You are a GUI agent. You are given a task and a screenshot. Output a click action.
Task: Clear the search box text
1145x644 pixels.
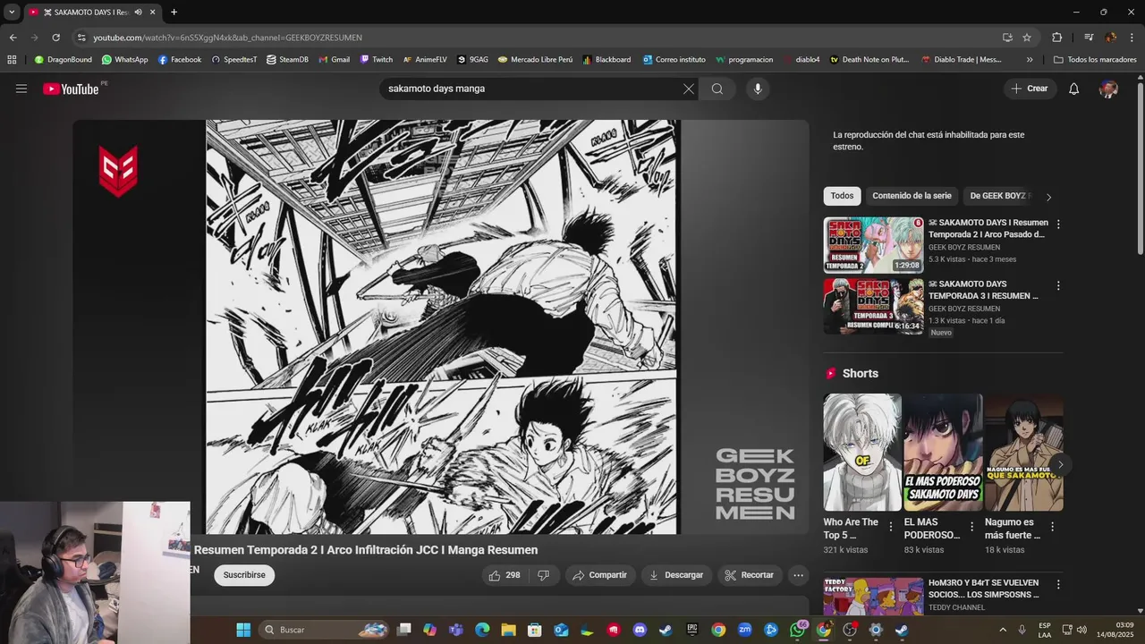pyautogui.click(x=688, y=89)
